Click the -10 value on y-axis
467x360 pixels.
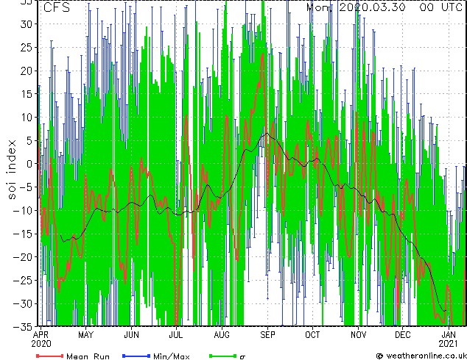click(24, 210)
